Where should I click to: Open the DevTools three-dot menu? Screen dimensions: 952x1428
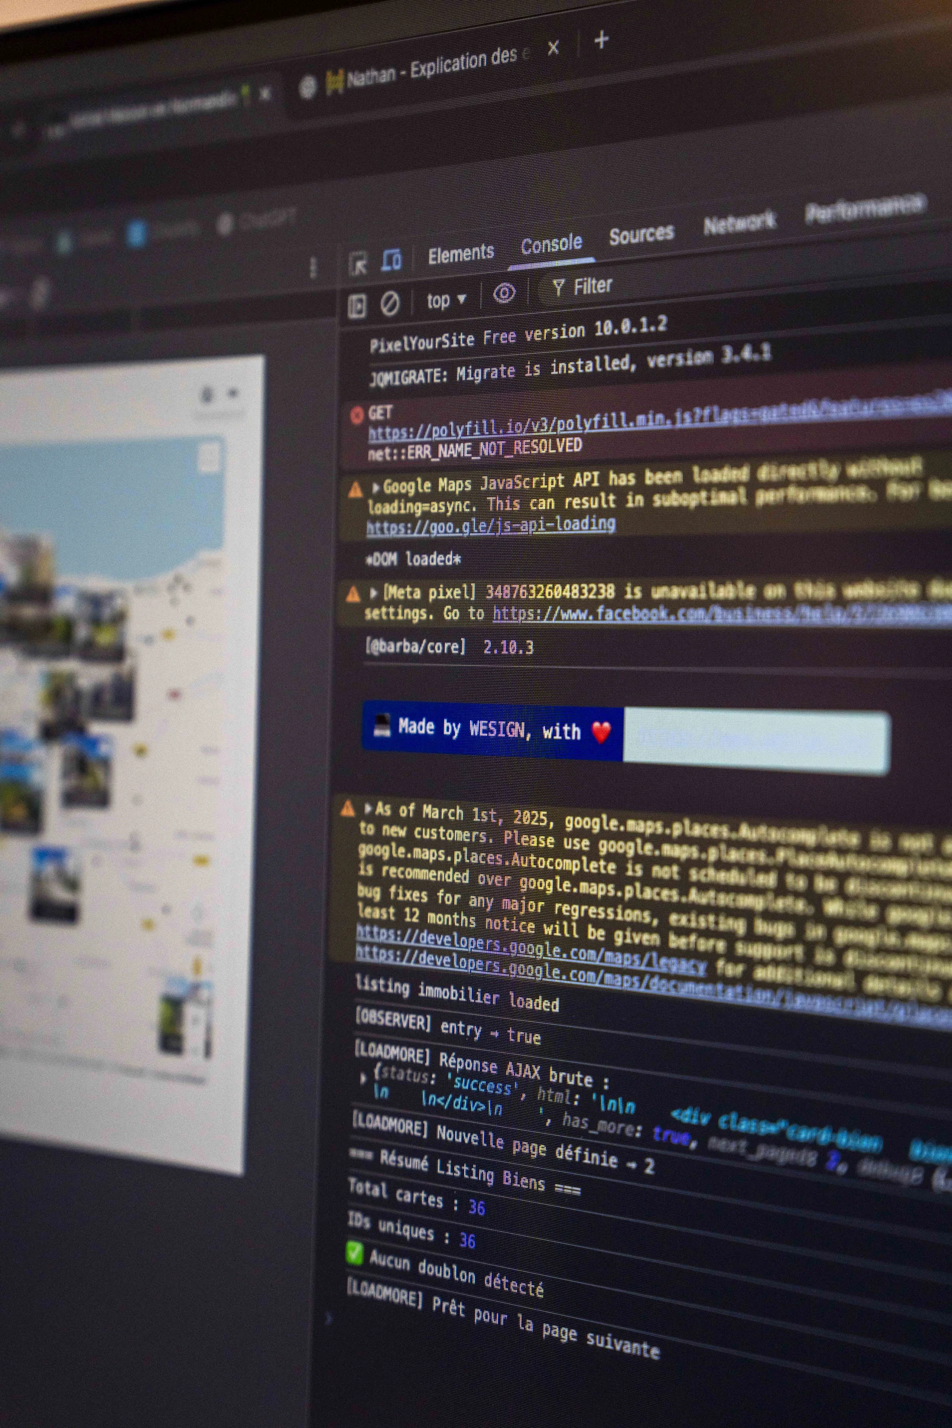point(313,268)
